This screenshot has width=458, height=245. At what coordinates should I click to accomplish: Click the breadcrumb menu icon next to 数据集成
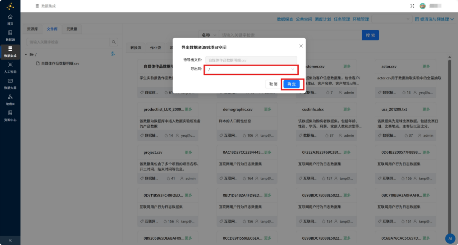tap(37, 6)
